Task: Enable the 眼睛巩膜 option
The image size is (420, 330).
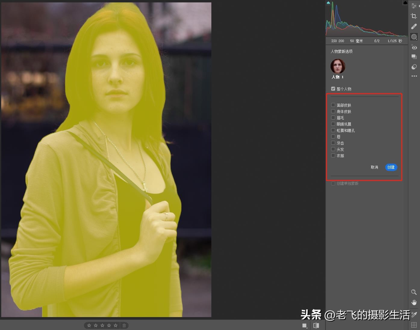Action: (333, 124)
